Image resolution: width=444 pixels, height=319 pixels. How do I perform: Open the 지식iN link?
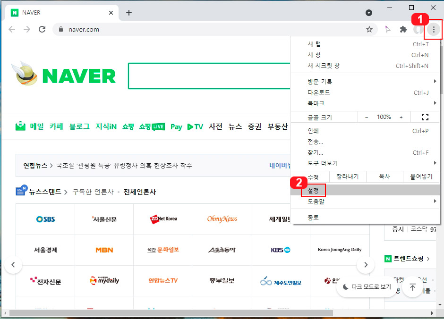[x=106, y=126]
